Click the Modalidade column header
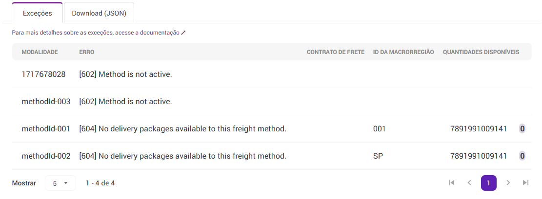This screenshot has width=542, height=199. point(40,52)
